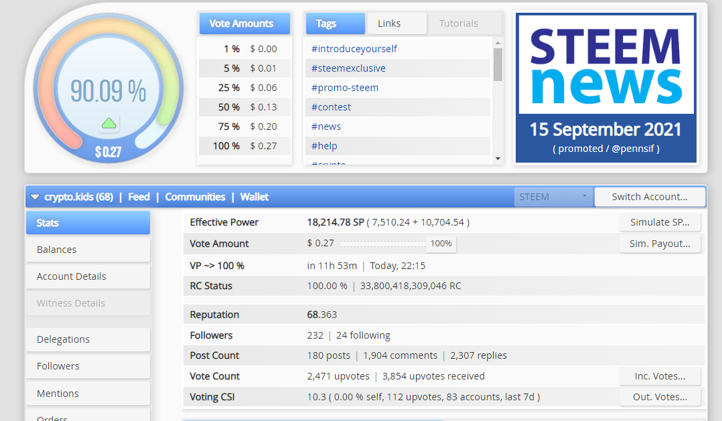Screen dimensions: 722x421
Task: Select the 1 % vote amount row
Action: (244, 49)
